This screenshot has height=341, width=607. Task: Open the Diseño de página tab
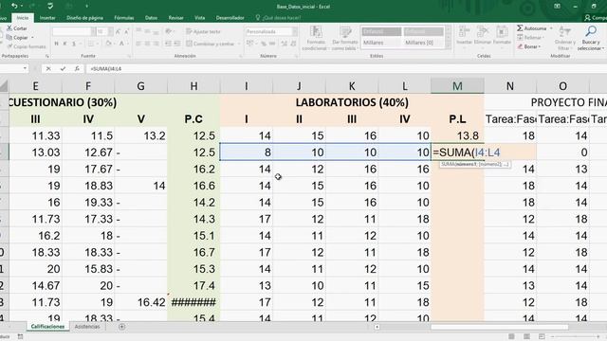(84, 18)
